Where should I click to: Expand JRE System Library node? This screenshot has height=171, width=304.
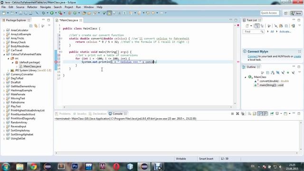[8, 70]
